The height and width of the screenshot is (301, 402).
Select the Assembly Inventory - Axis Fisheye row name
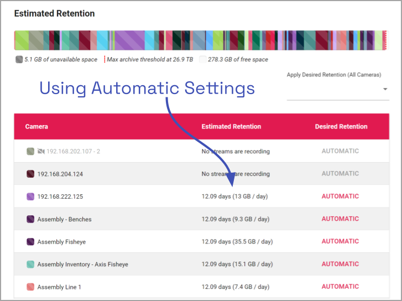coord(82,264)
